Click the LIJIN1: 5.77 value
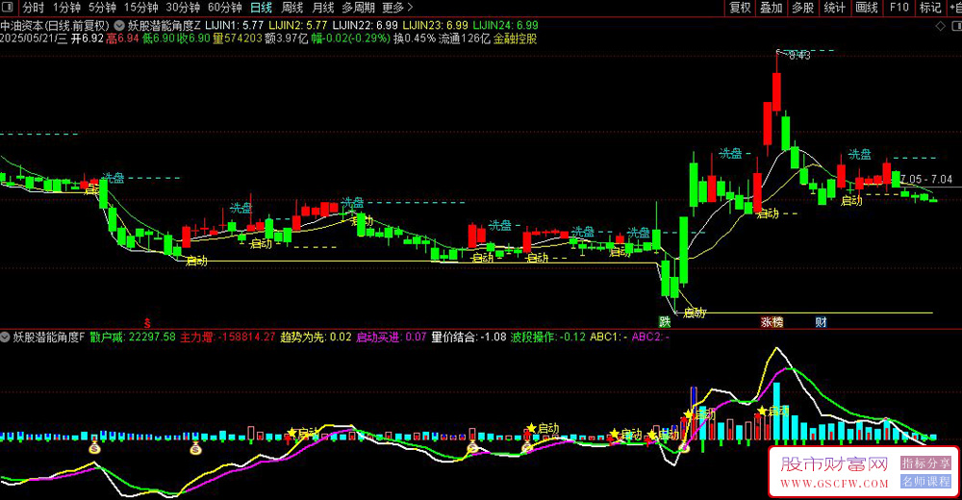 click(x=235, y=26)
